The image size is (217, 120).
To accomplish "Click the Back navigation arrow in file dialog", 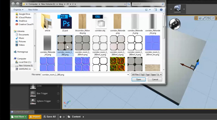I will pyautogui.click(x=13, y=4).
